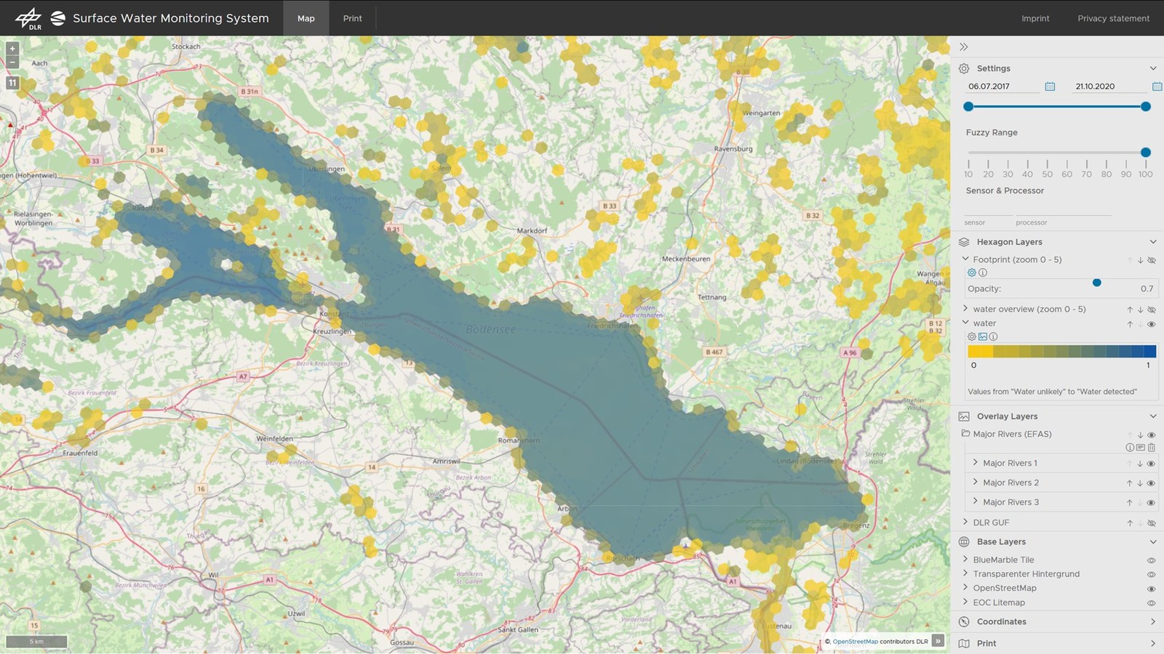
Task: Switch to the Print tab
Action: (x=352, y=18)
